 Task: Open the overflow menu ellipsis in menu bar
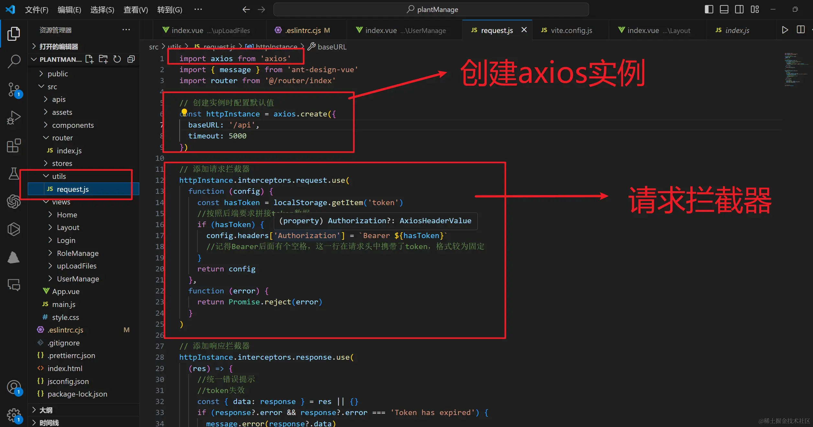pyautogui.click(x=198, y=9)
